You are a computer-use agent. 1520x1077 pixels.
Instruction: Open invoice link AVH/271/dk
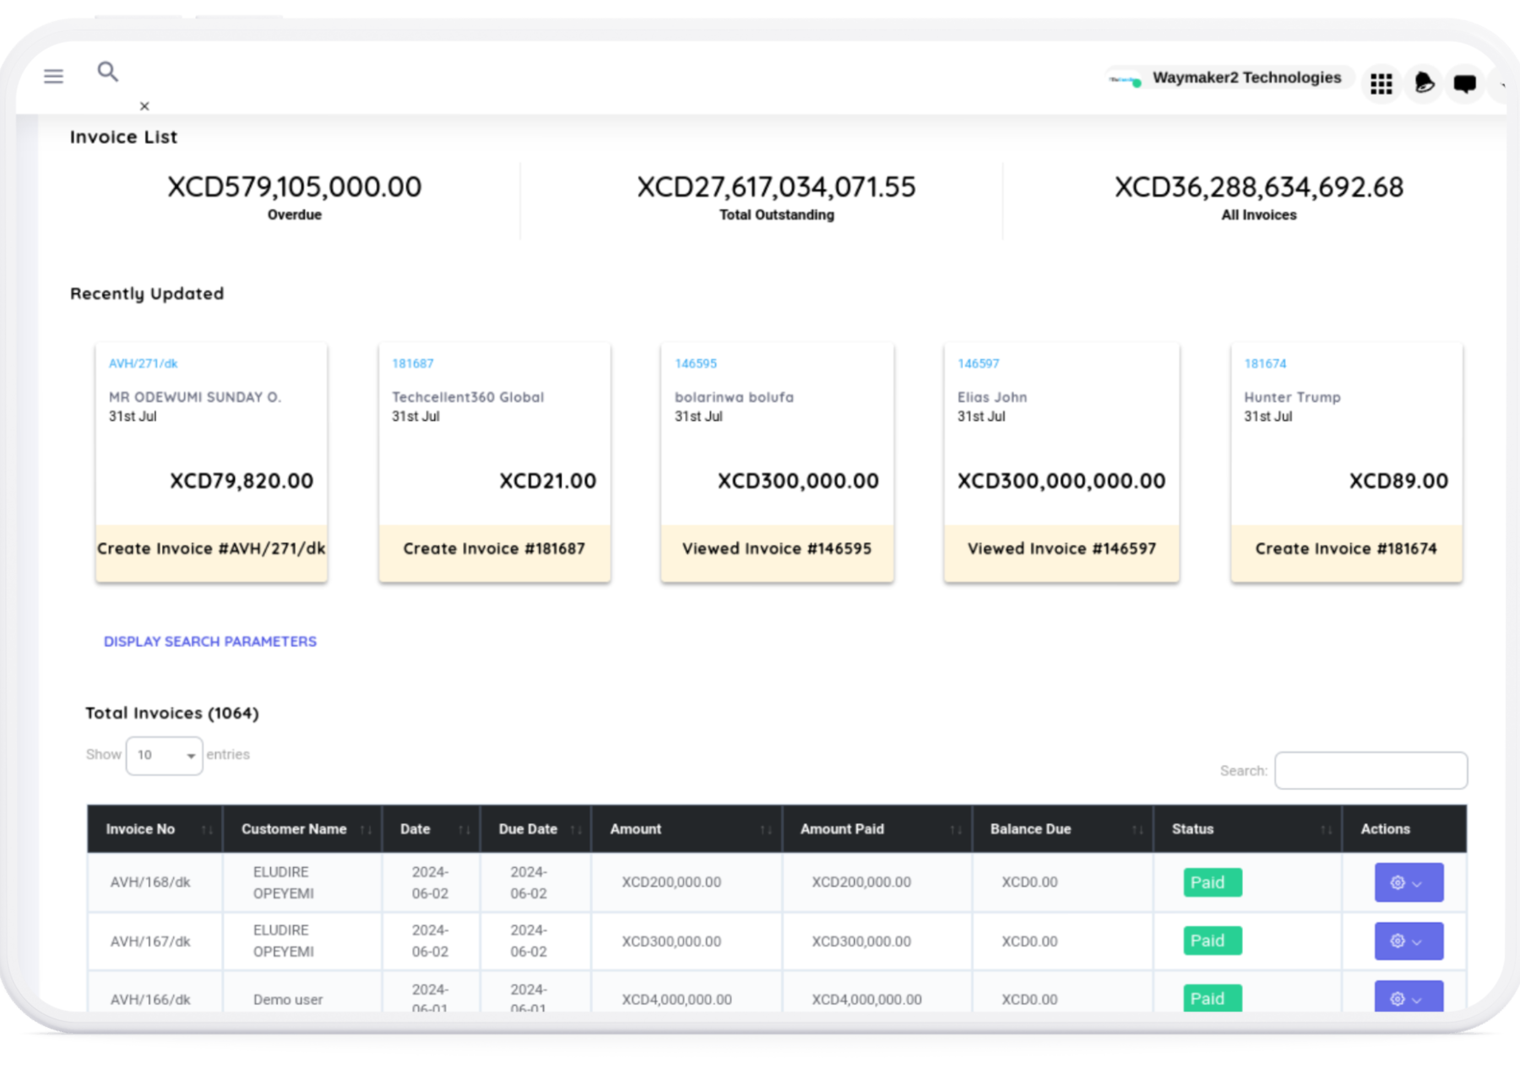[143, 363]
